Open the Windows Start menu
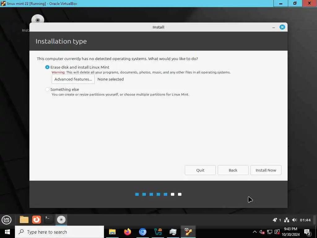This screenshot has height=238, width=317. [7, 232]
